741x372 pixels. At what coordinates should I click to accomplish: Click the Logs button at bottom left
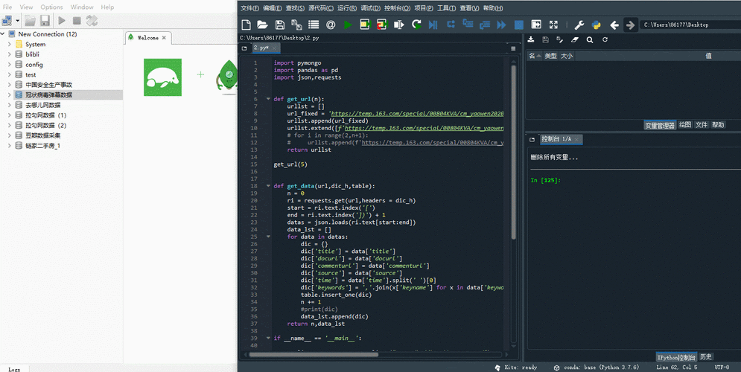tap(14, 369)
